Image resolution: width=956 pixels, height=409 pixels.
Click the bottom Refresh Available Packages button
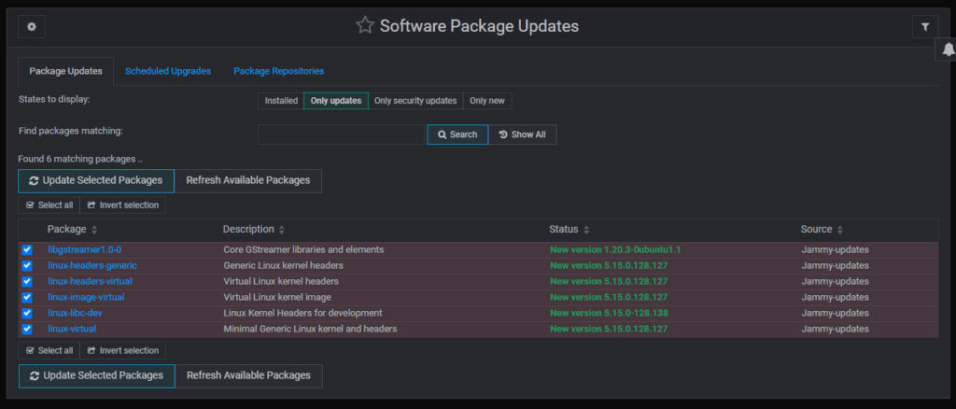coord(248,375)
